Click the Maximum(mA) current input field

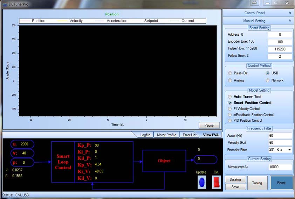[x=280, y=167]
